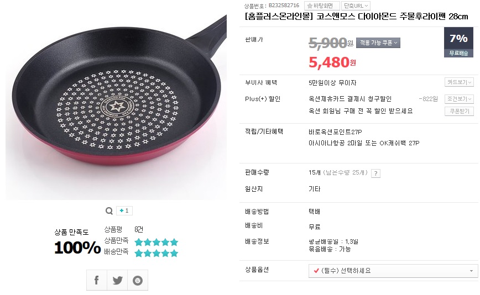
Task: Share product on Facebook
Action: click(96, 280)
